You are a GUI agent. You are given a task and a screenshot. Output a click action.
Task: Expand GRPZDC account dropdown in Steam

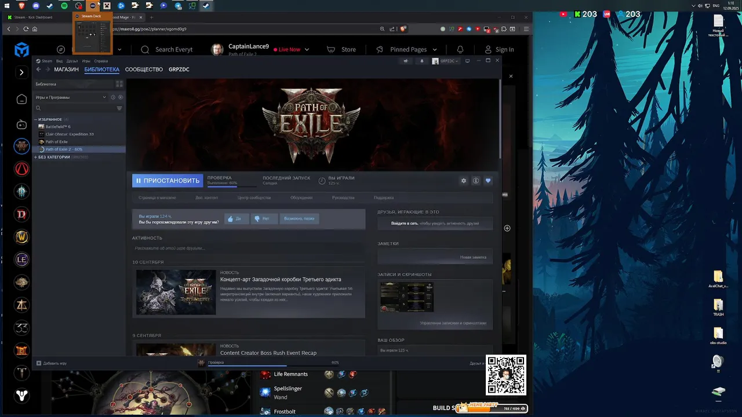pos(445,61)
